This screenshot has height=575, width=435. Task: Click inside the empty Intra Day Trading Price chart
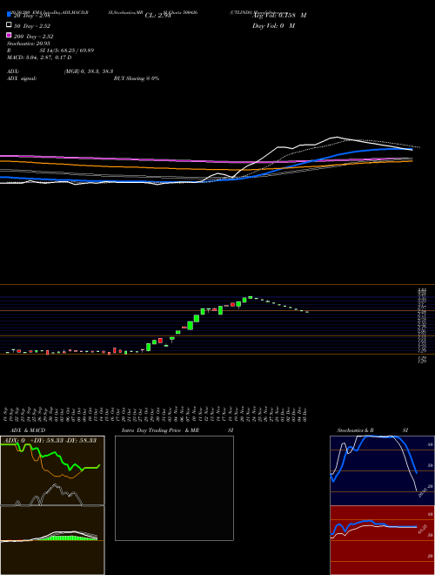(174, 488)
